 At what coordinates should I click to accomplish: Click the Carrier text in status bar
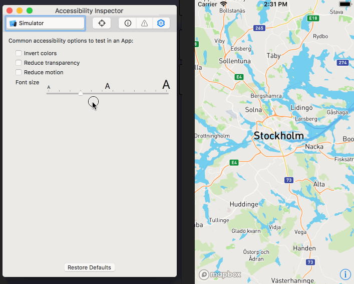click(207, 4)
